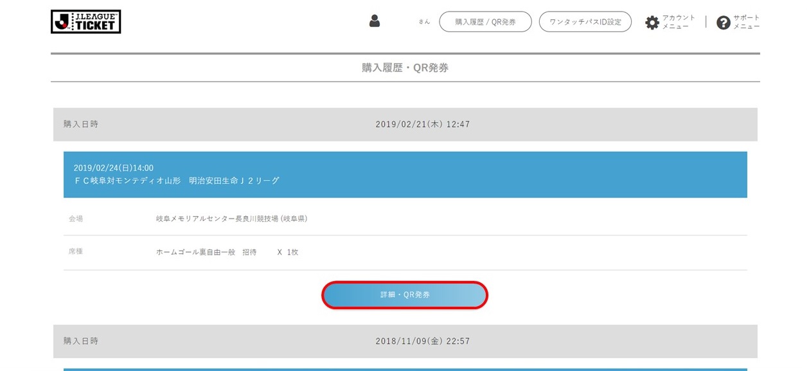
Task: Open ワンタッチパスID設定 settings
Action: coord(585,22)
